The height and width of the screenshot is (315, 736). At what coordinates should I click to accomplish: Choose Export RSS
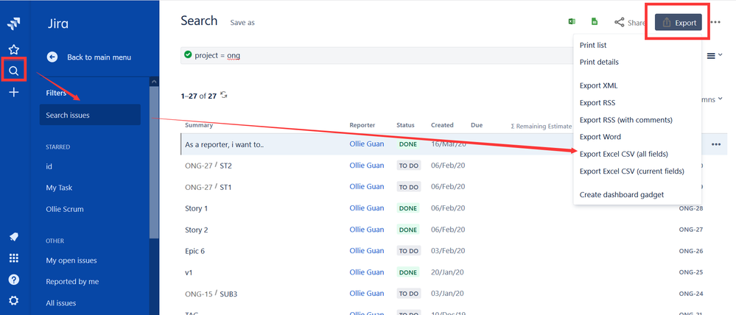[x=597, y=102]
